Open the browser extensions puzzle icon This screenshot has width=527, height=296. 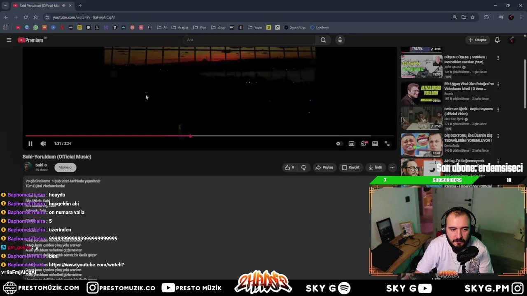(x=487, y=17)
